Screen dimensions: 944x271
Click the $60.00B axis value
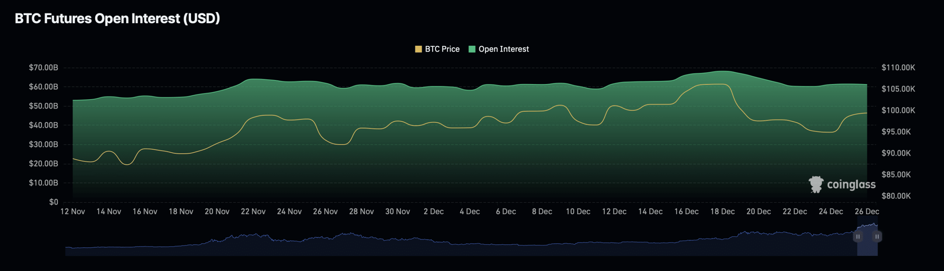pyautogui.click(x=44, y=87)
